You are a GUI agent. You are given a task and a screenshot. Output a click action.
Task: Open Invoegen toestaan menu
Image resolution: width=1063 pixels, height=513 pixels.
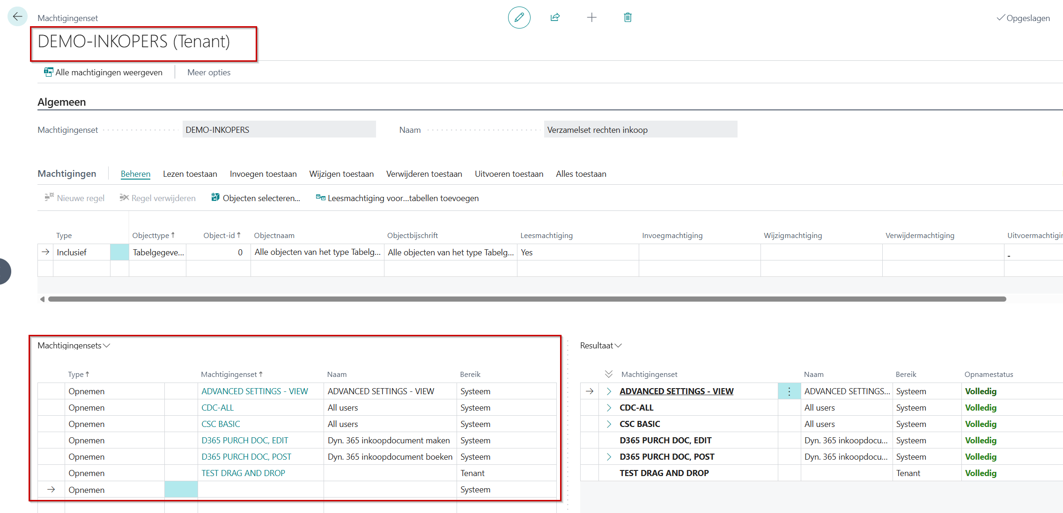(x=263, y=174)
